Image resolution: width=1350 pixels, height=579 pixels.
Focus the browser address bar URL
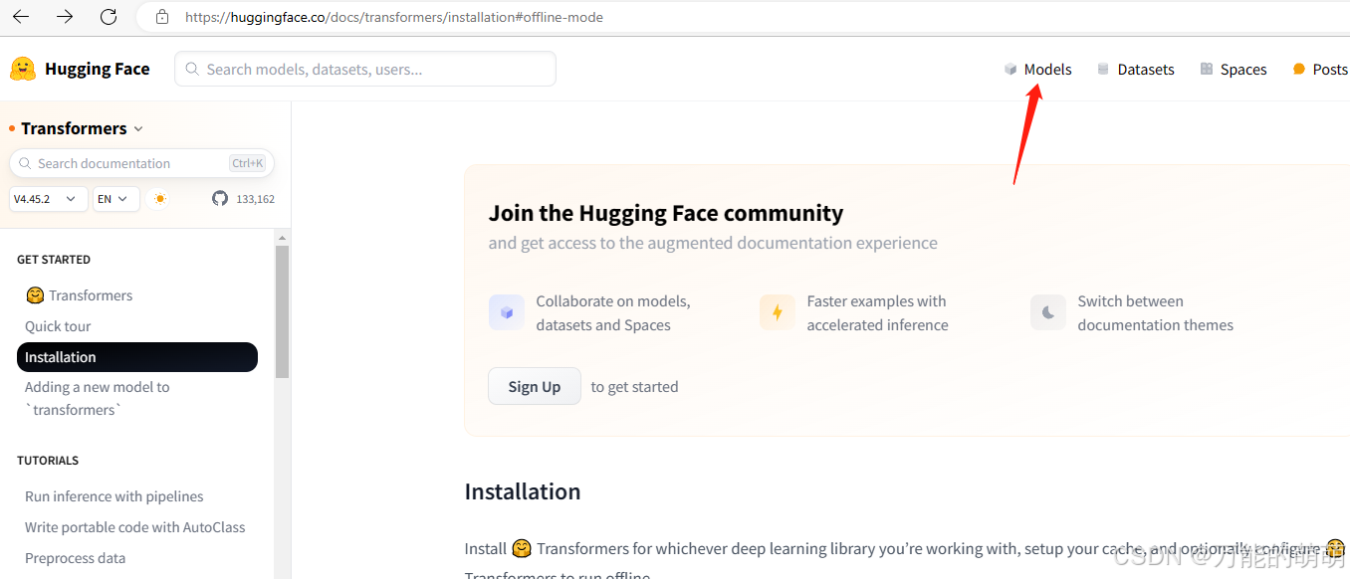coord(394,17)
